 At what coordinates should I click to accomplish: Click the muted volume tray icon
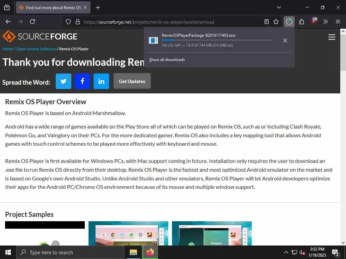(302, 252)
